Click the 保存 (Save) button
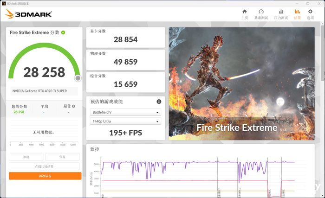 coord(62,157)
